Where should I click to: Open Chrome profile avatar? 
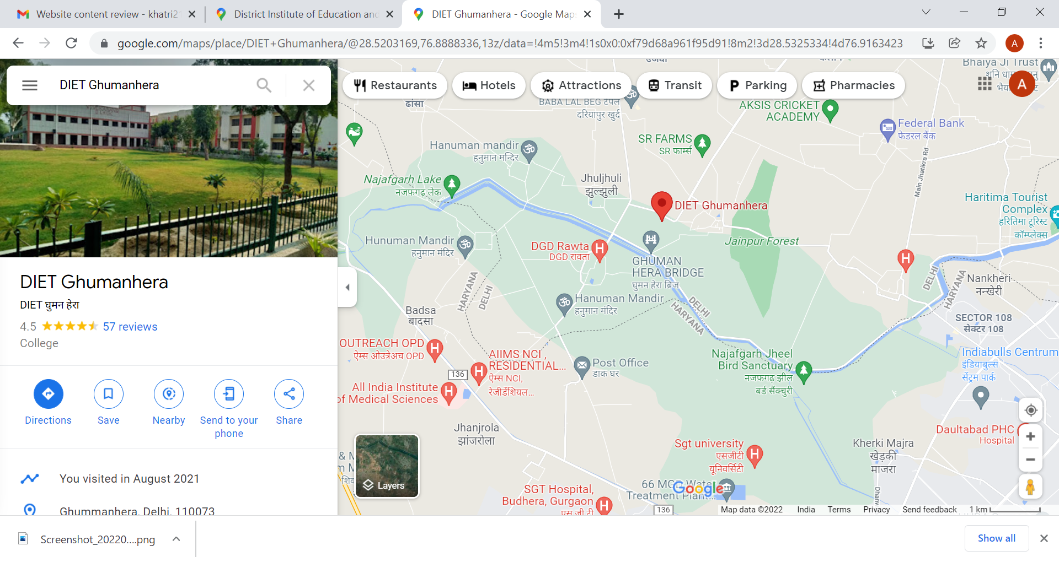[1014, 43]
